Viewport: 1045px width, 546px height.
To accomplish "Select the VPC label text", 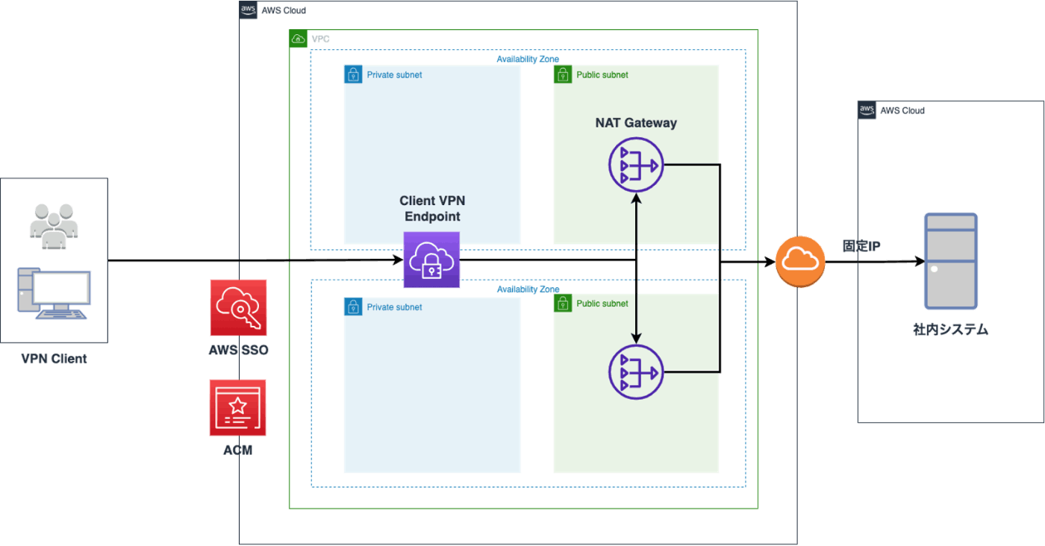I will click(x=321, y=39).
